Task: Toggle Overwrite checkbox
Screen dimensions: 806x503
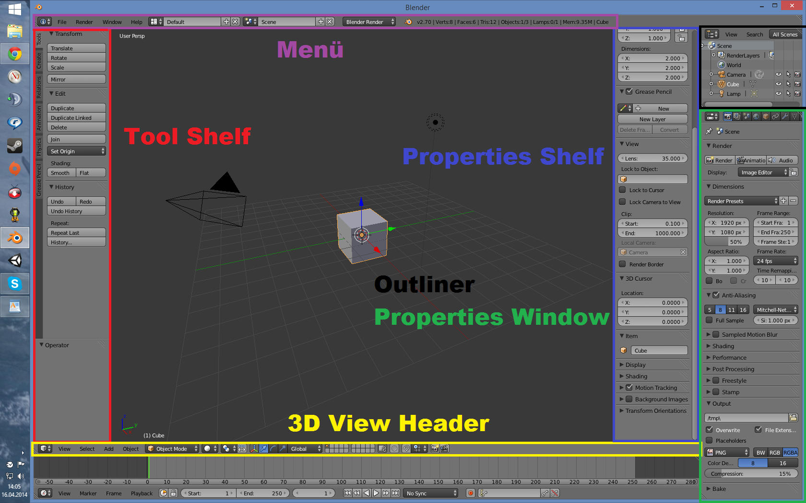Action: pos(709,430)
